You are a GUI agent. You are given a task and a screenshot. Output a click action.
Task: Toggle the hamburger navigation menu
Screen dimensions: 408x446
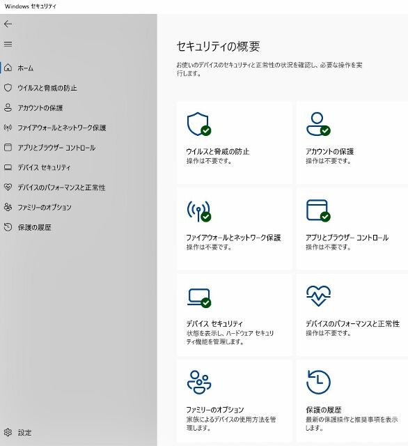tap(8, 44)
